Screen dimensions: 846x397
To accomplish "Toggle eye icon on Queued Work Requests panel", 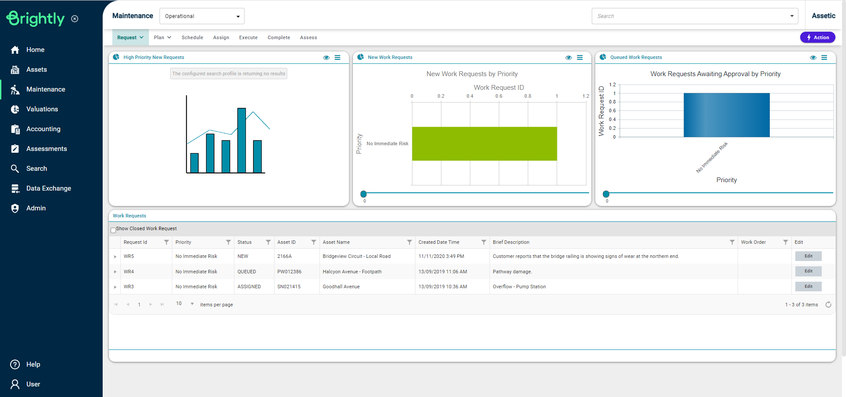I will coord(813,58).
